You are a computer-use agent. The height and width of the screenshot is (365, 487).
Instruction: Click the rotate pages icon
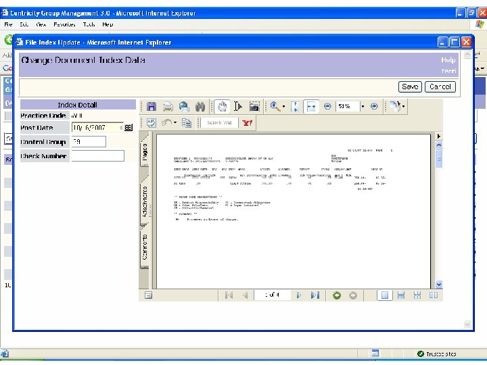[x=395, y=107]
